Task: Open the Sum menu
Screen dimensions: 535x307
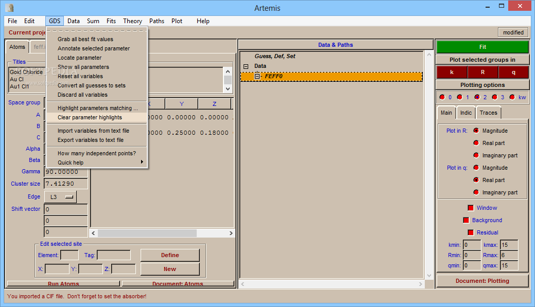Action: tap(93, 21)
